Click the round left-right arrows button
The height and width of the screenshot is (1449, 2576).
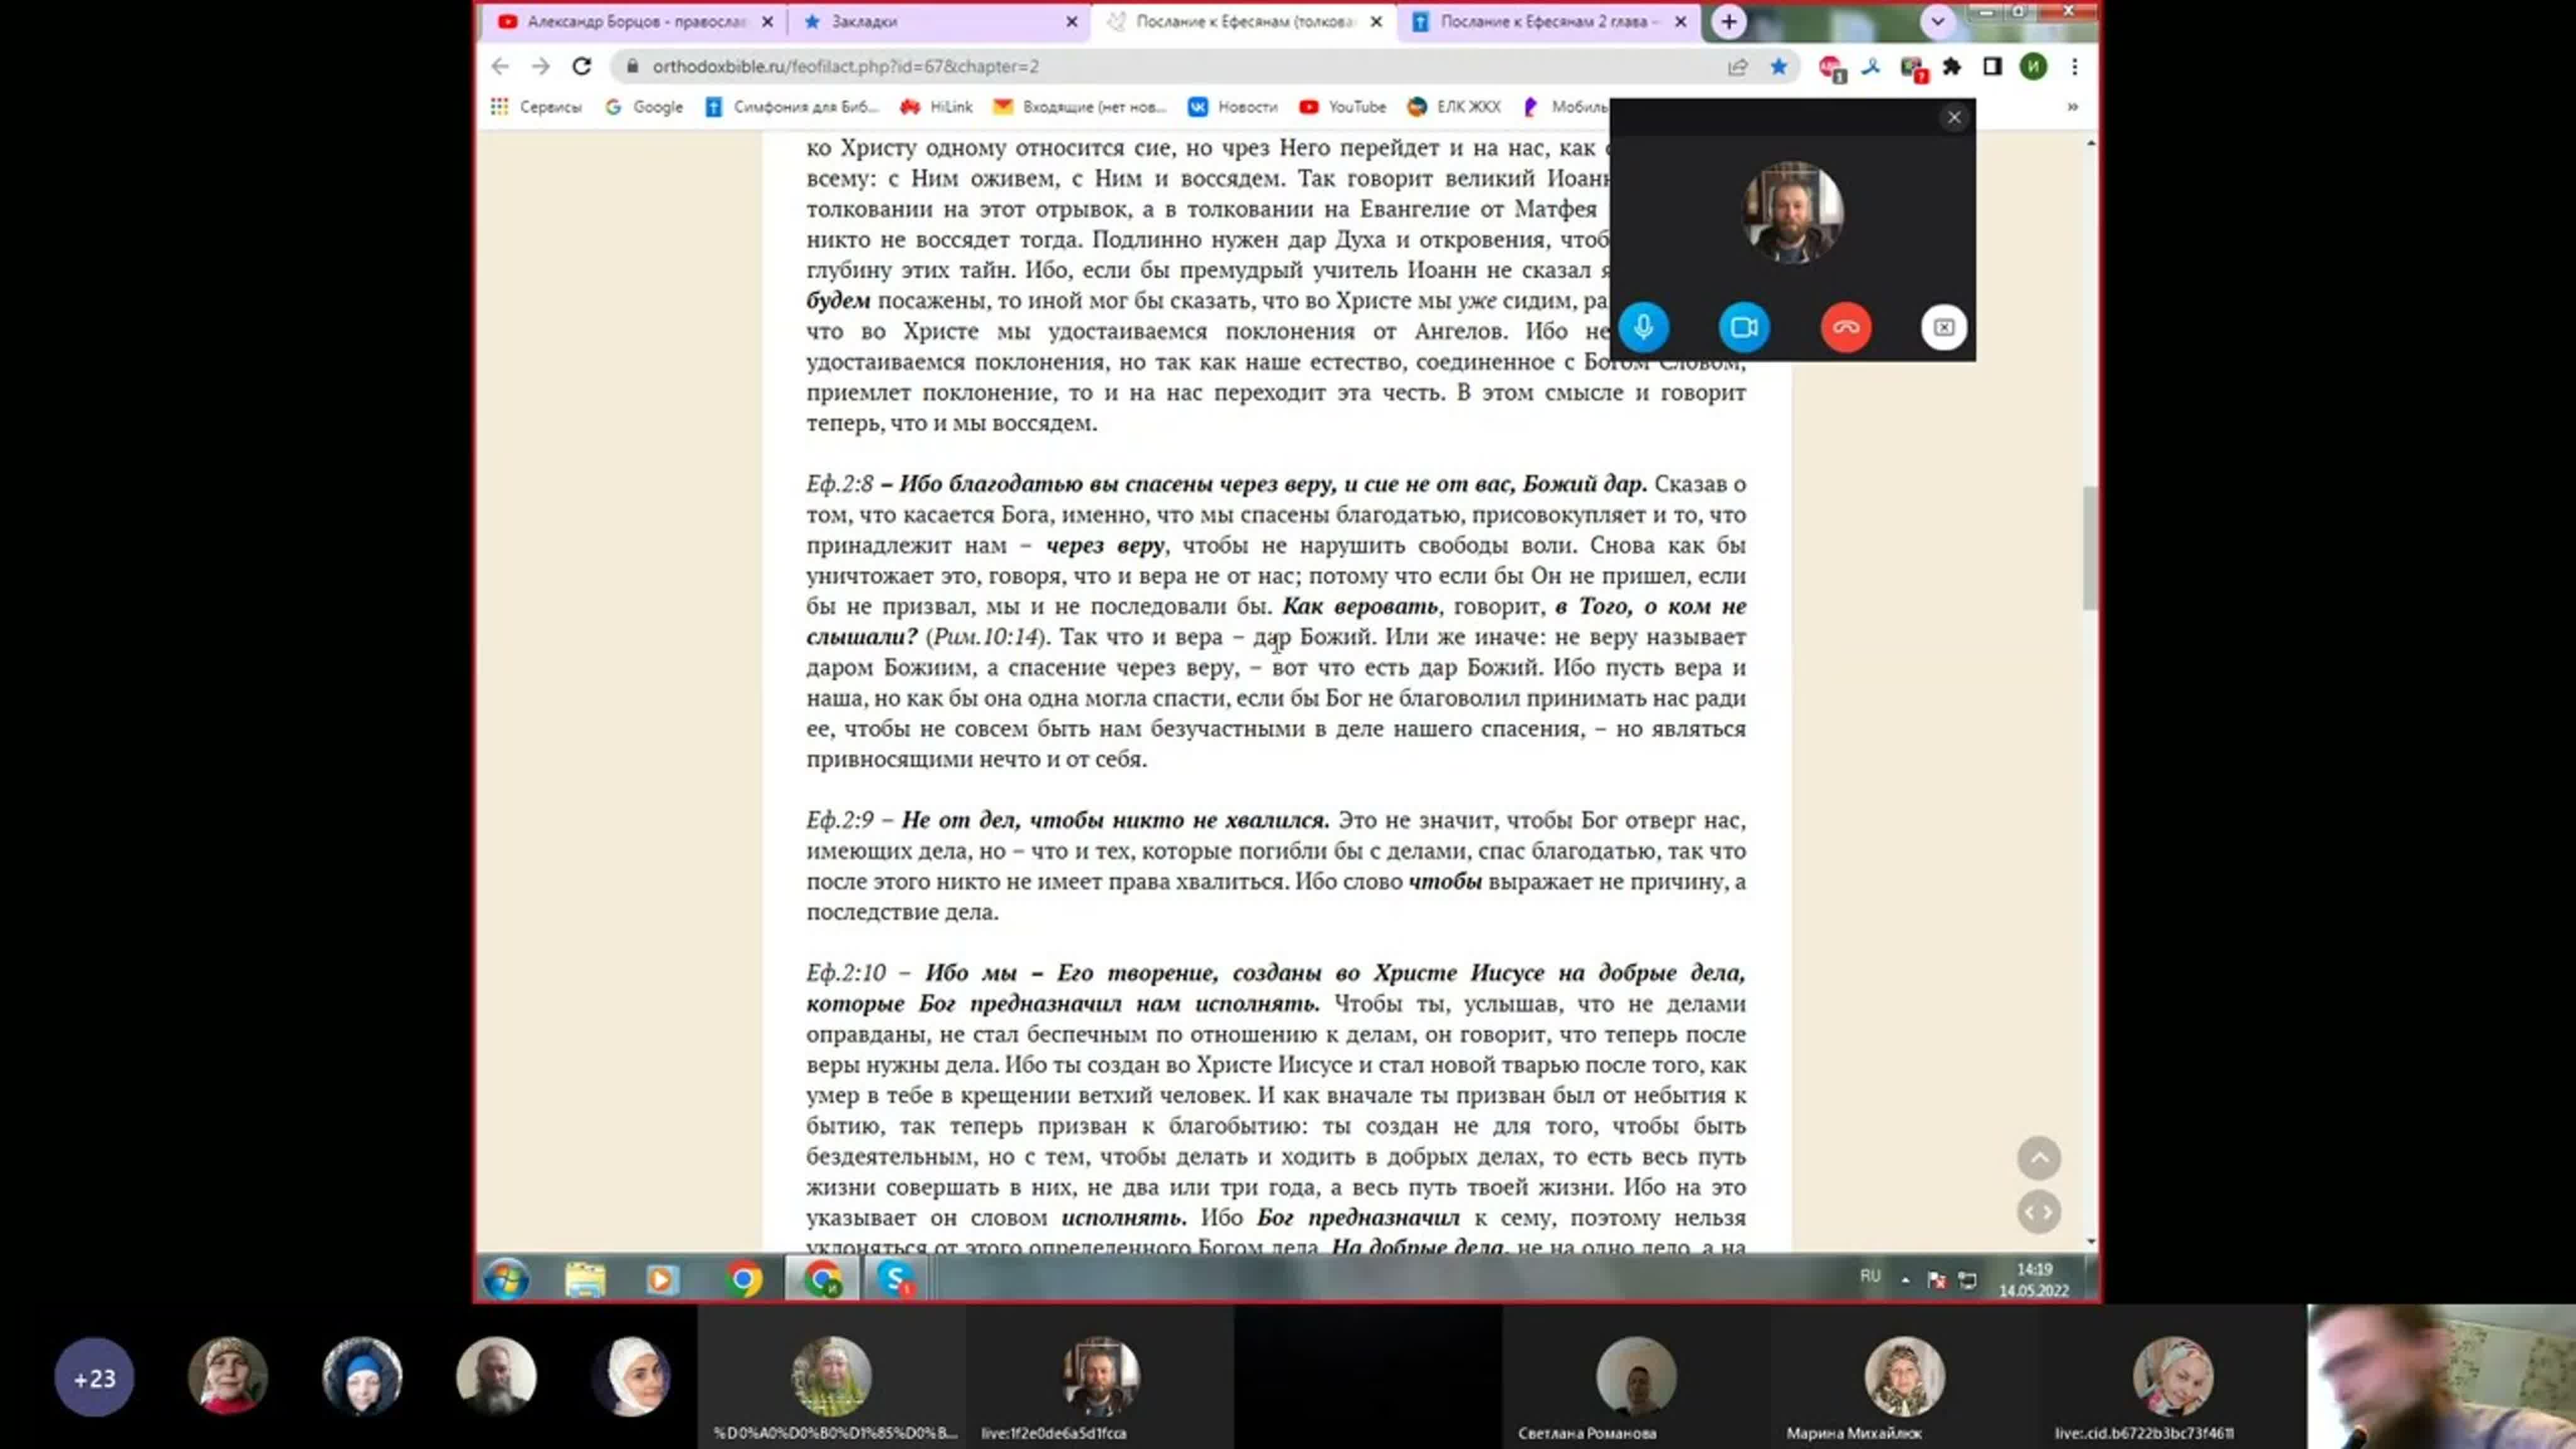(2039, 1212)
